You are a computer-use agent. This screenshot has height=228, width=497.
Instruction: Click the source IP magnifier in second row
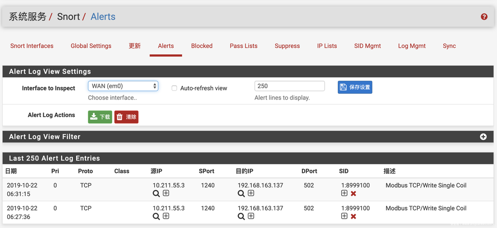coord(156,216)
